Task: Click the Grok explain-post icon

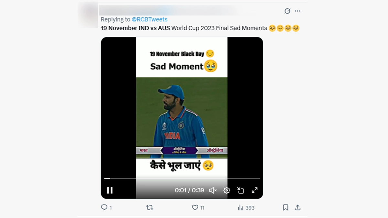Action: click(x=287, y=11)
